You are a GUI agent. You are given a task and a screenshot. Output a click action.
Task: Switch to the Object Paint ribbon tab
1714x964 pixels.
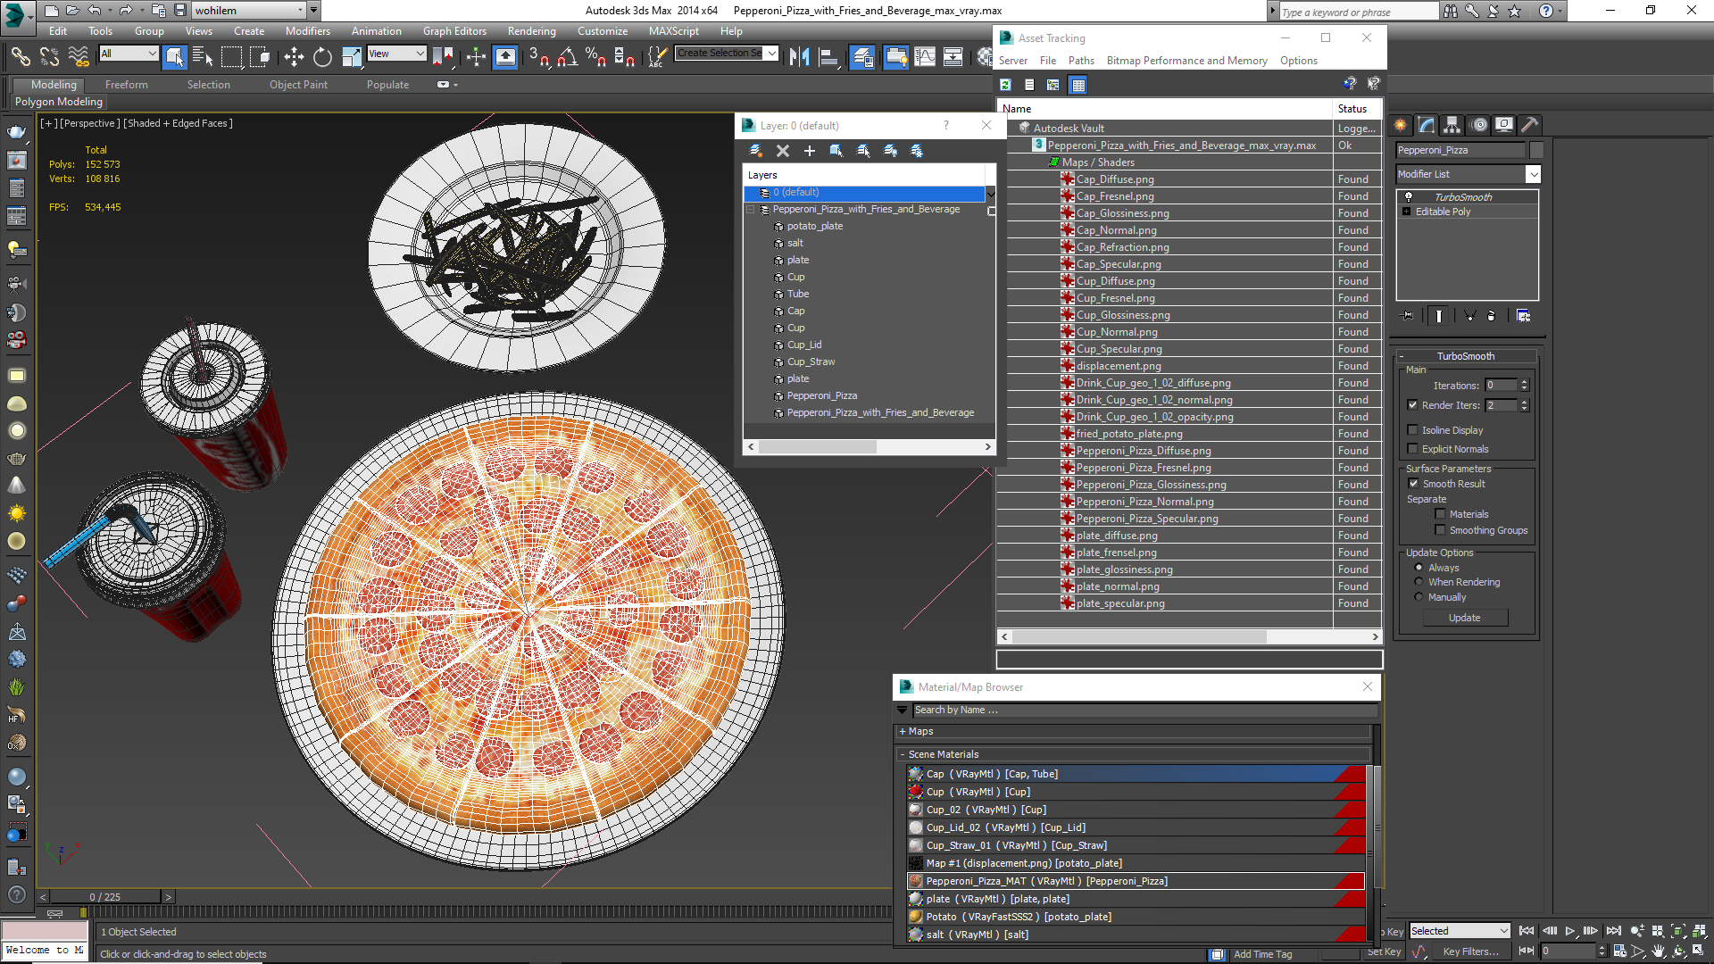(x=298, y=85)
